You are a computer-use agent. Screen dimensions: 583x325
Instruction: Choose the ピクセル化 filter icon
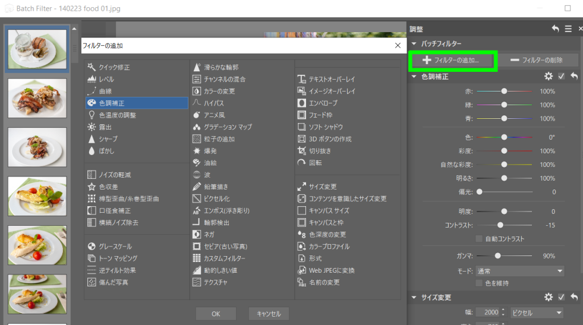tap(197, 198)
